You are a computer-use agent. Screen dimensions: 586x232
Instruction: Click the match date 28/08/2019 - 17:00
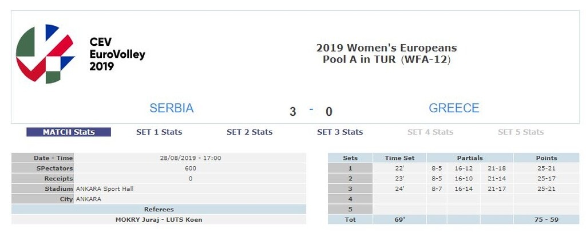click(x=191, y=158)
